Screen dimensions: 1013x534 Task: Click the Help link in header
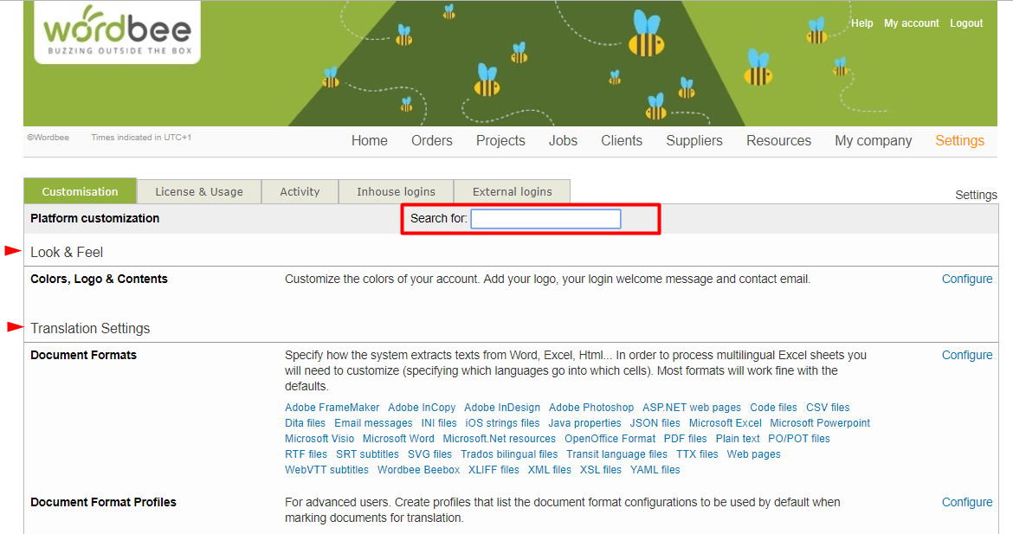(861, 23)
